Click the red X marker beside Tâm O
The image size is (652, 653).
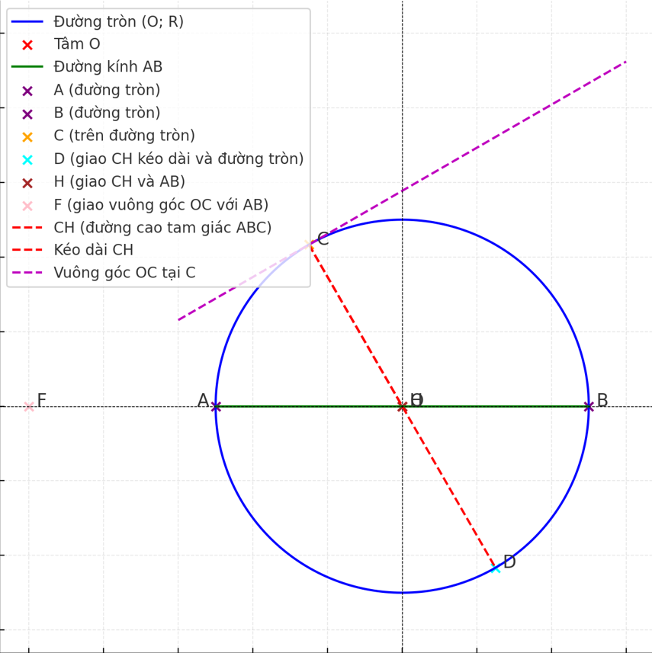point(27,45)
